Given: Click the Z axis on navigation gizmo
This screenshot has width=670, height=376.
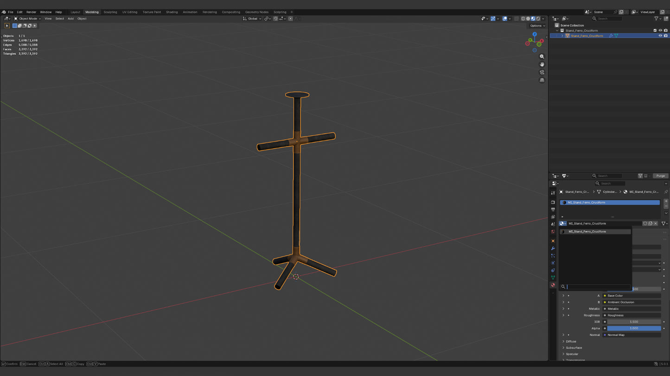Looking at the screenshot, I should (x=535, y=34).
